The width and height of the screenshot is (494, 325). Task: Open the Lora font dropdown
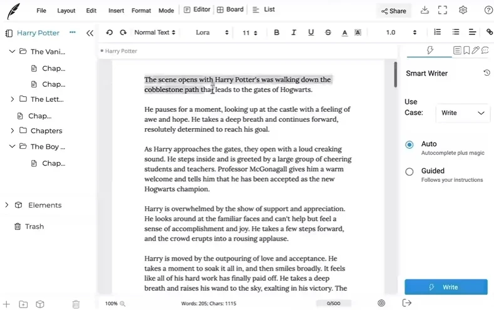[x=212, y=32]
